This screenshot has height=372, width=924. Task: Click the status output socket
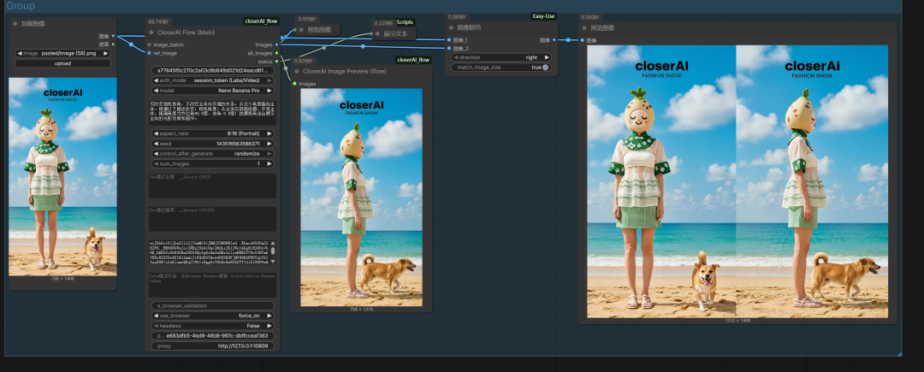click(x=276, y=62)
